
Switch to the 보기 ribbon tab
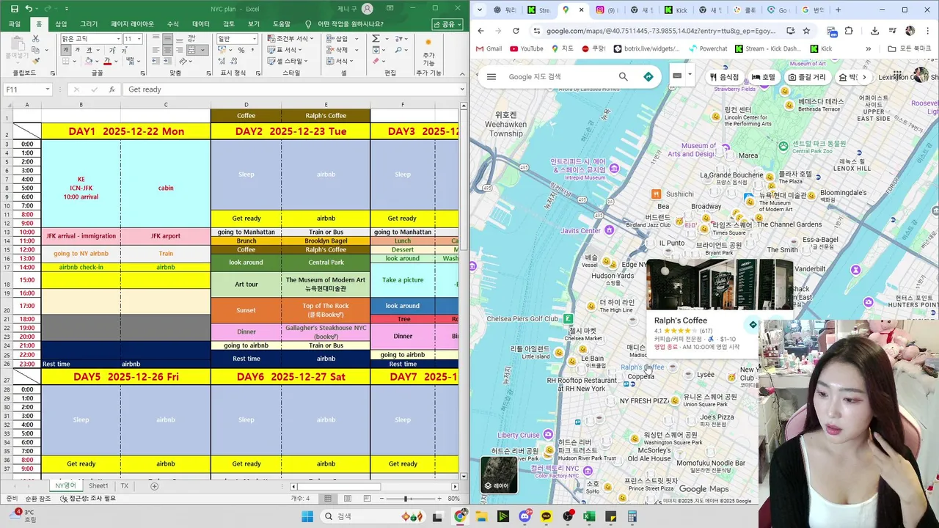[x=254, y=24]
